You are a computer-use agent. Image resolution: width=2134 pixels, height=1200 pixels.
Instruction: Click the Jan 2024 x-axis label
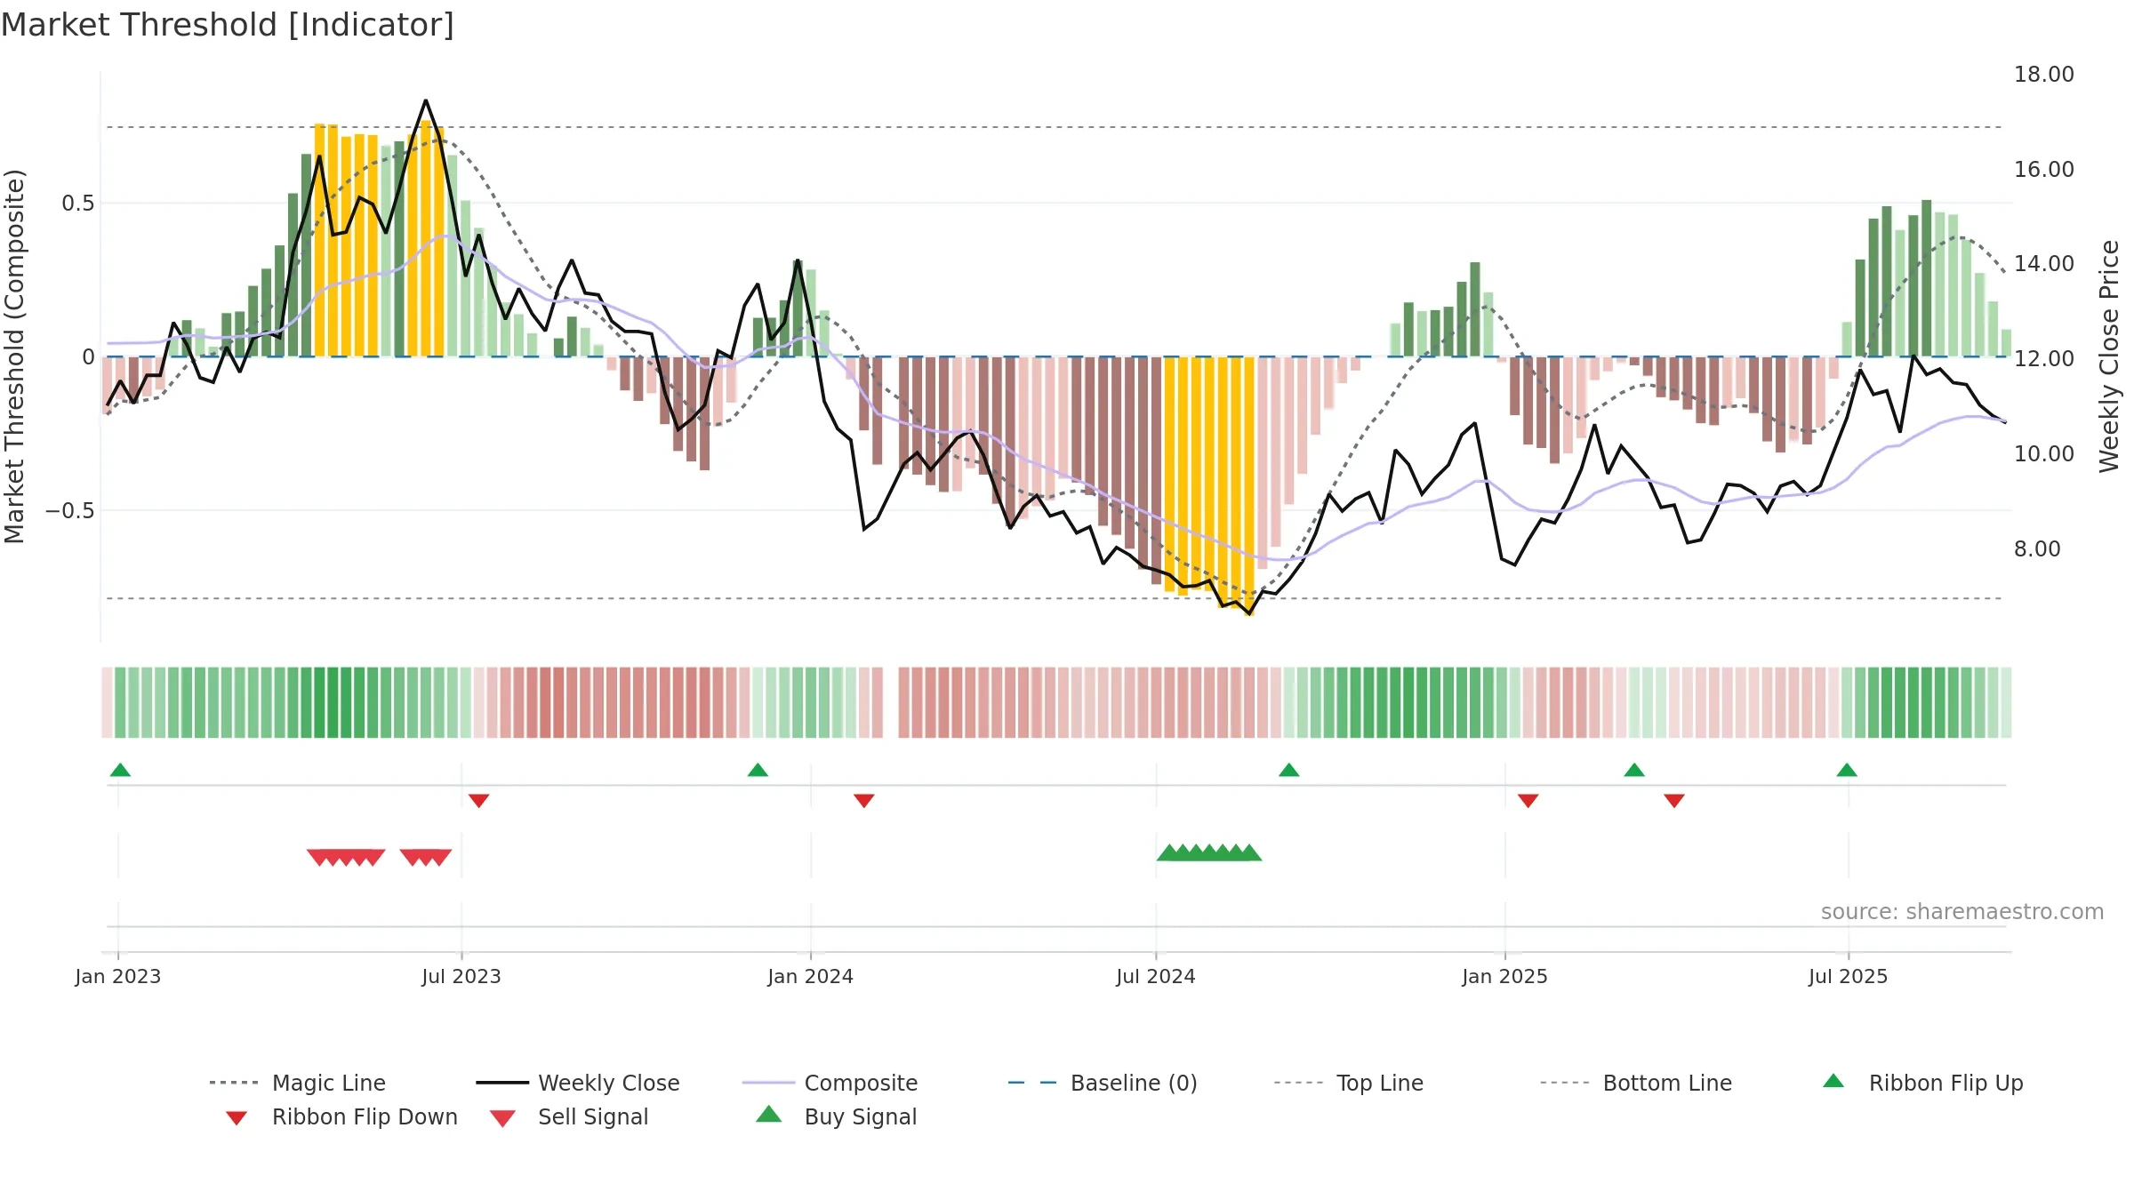tap(811, 977)
